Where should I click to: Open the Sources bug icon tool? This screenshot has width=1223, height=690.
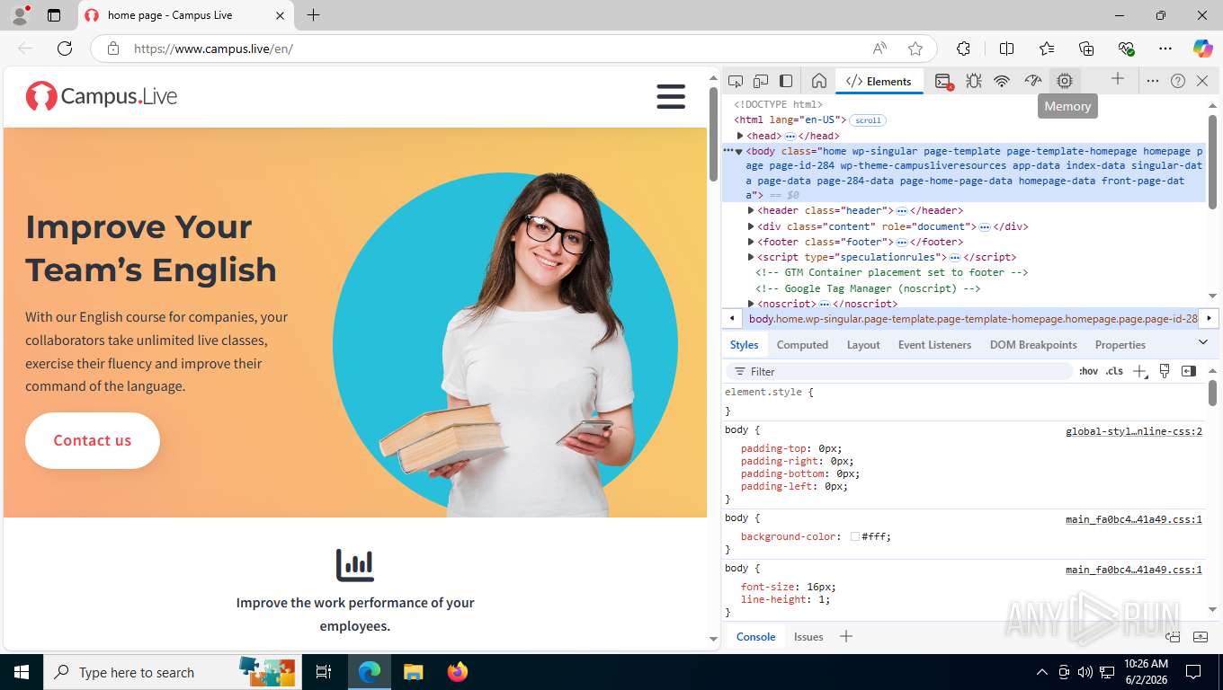coord(973,81)
